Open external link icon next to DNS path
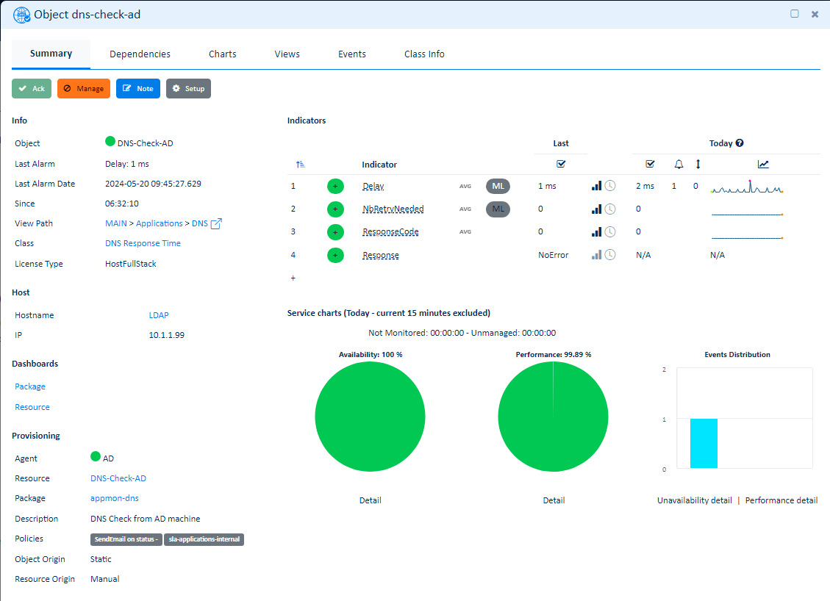This screenshot has height=601, width=830. click(216, 223)
